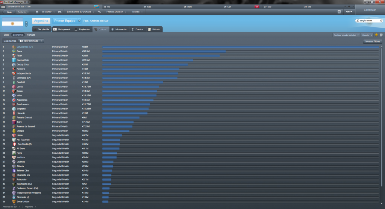Open the FM menu dropdown
This screenshot has height=209, width=385.
(x=349, y=12)
